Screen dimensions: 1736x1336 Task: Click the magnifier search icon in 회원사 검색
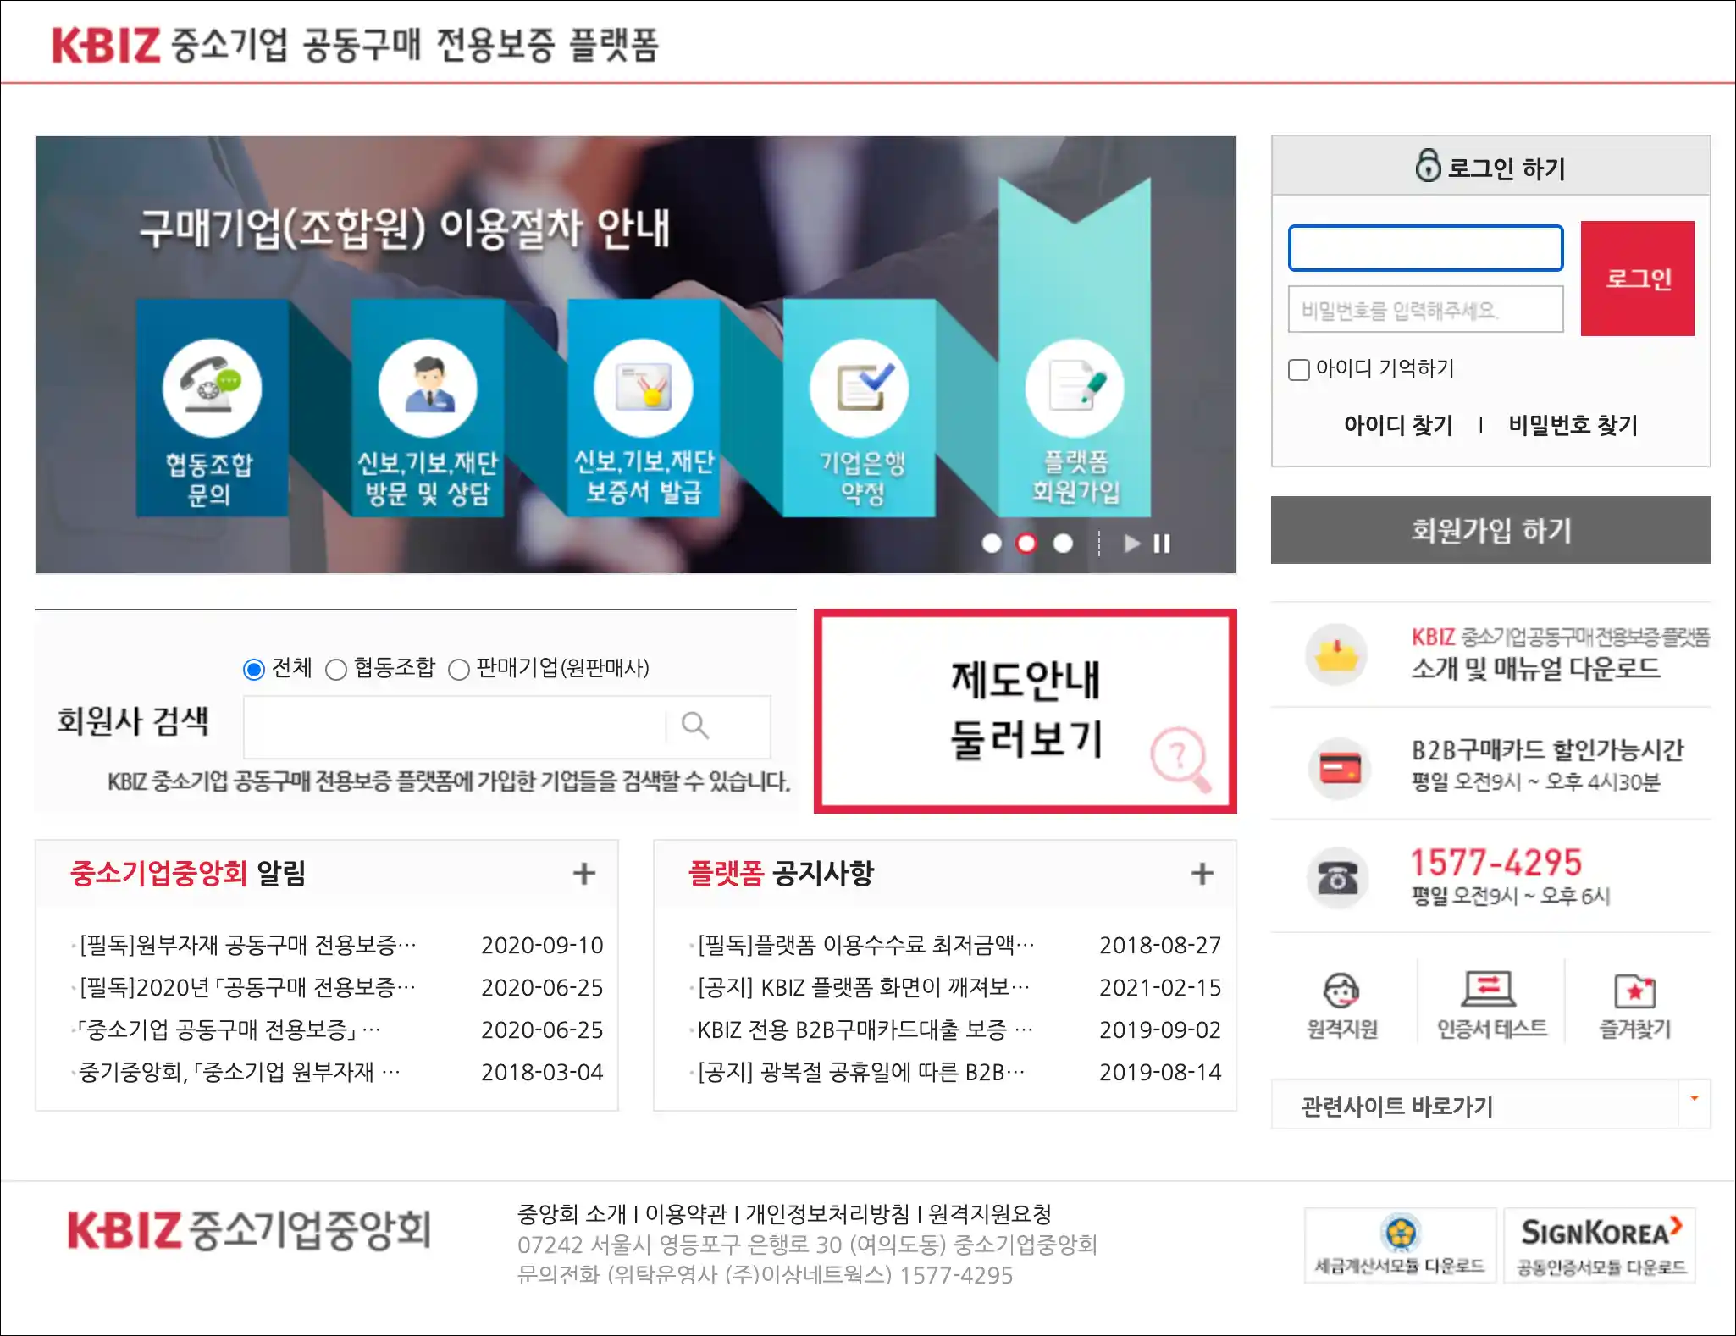point(695,726)
